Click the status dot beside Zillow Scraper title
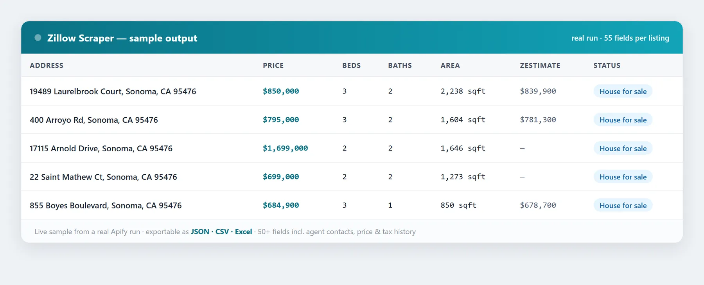The height and width of the screenshot is (285, 704). click(38, 38)
